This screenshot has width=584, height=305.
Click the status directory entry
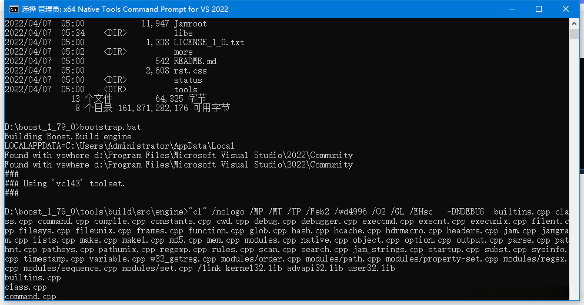188,80
